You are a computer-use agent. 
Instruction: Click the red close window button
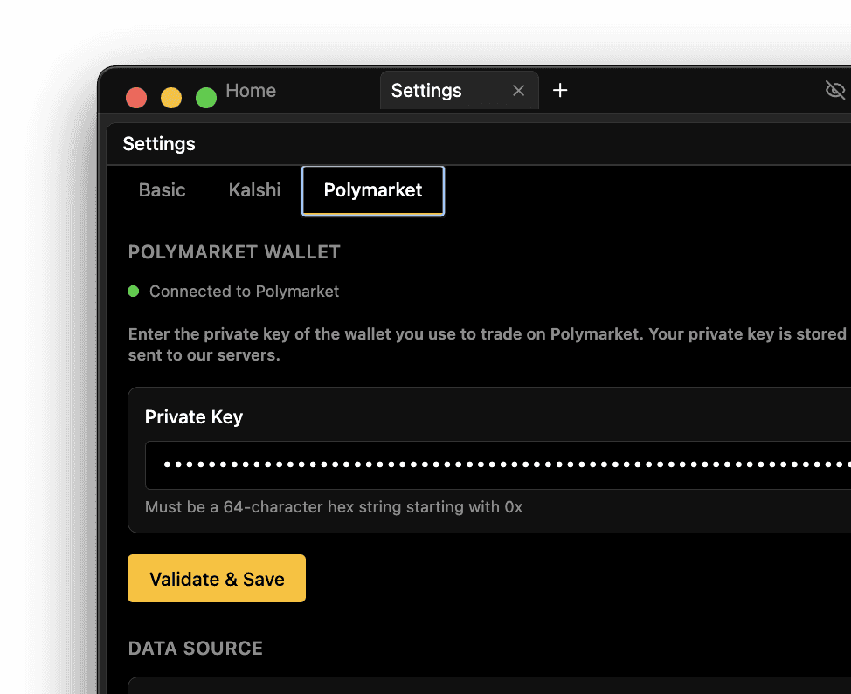tap(136, 98)
